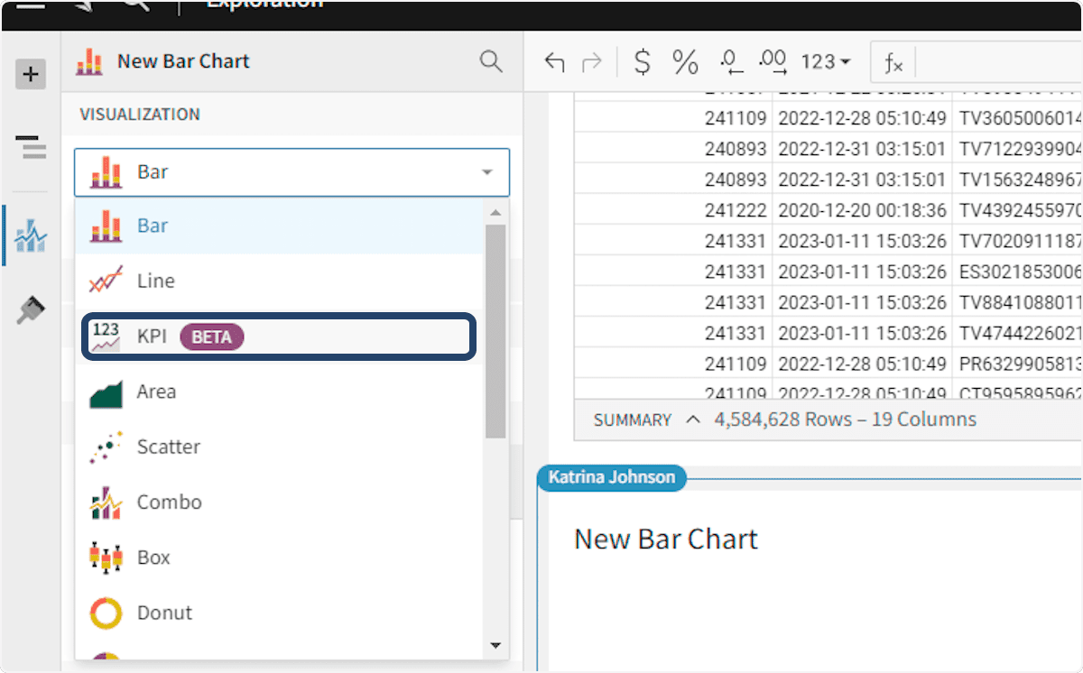Expand the SUMMARY chevron in table footer
Image resolution: width=1083 pixels, height=673 pixels.
[693, 419]
